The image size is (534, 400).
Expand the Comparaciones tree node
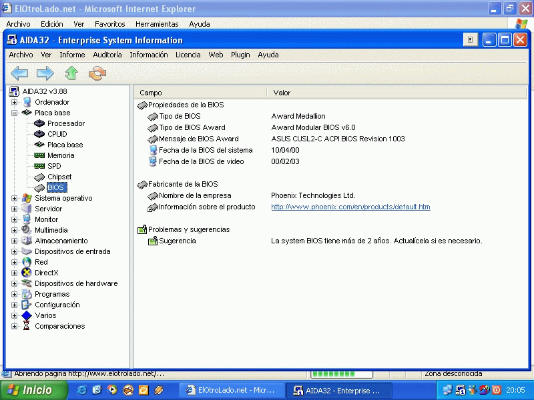point(14,326)
